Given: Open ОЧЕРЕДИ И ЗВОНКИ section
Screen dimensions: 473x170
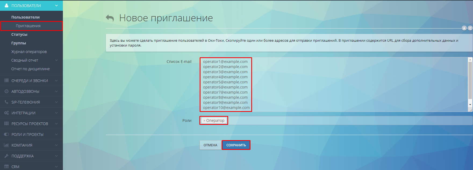Looking at the screenshot, I should (31, 81).
